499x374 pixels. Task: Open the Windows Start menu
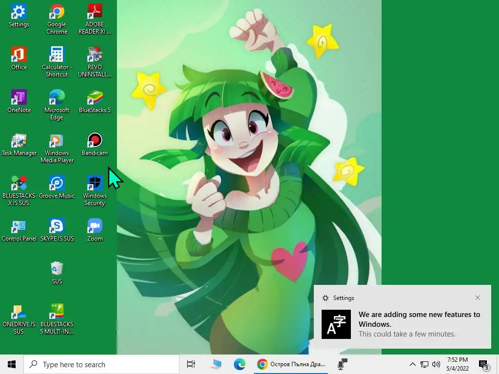(x=12, y=364)
